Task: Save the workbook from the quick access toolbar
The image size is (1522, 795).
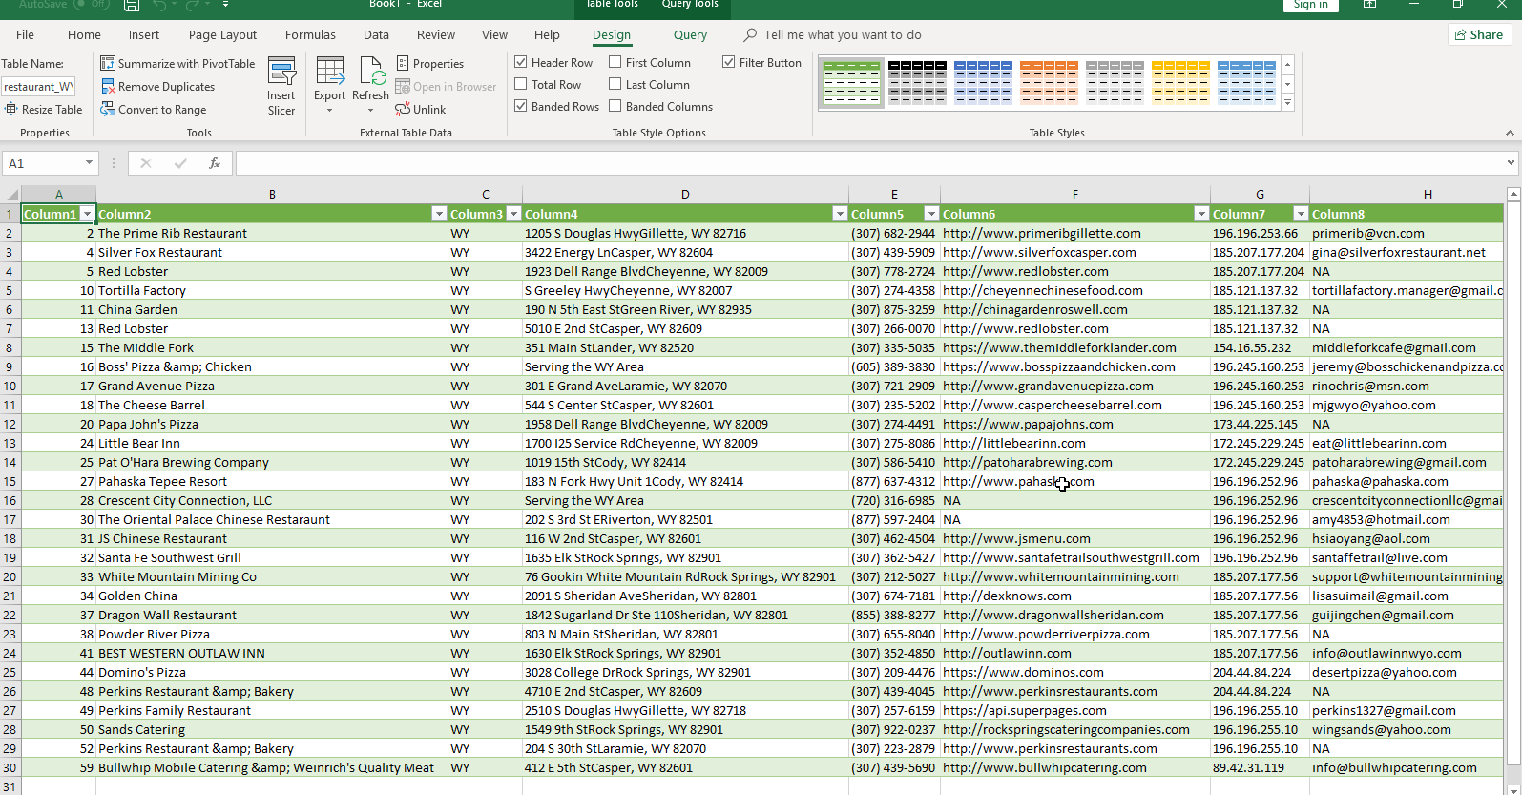Action: pyautogui.click(x=132, y=5)
